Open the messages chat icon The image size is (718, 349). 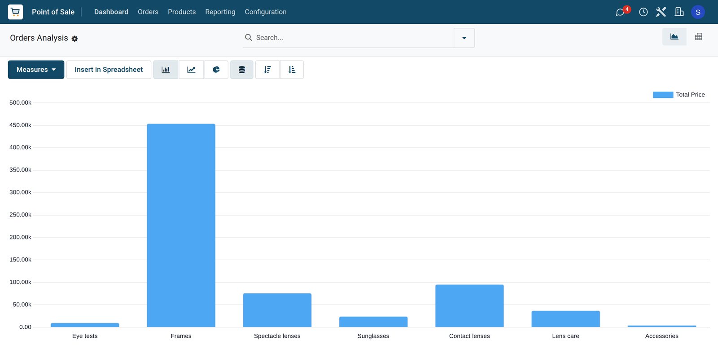pyautogui.click(x=621, y=12)
